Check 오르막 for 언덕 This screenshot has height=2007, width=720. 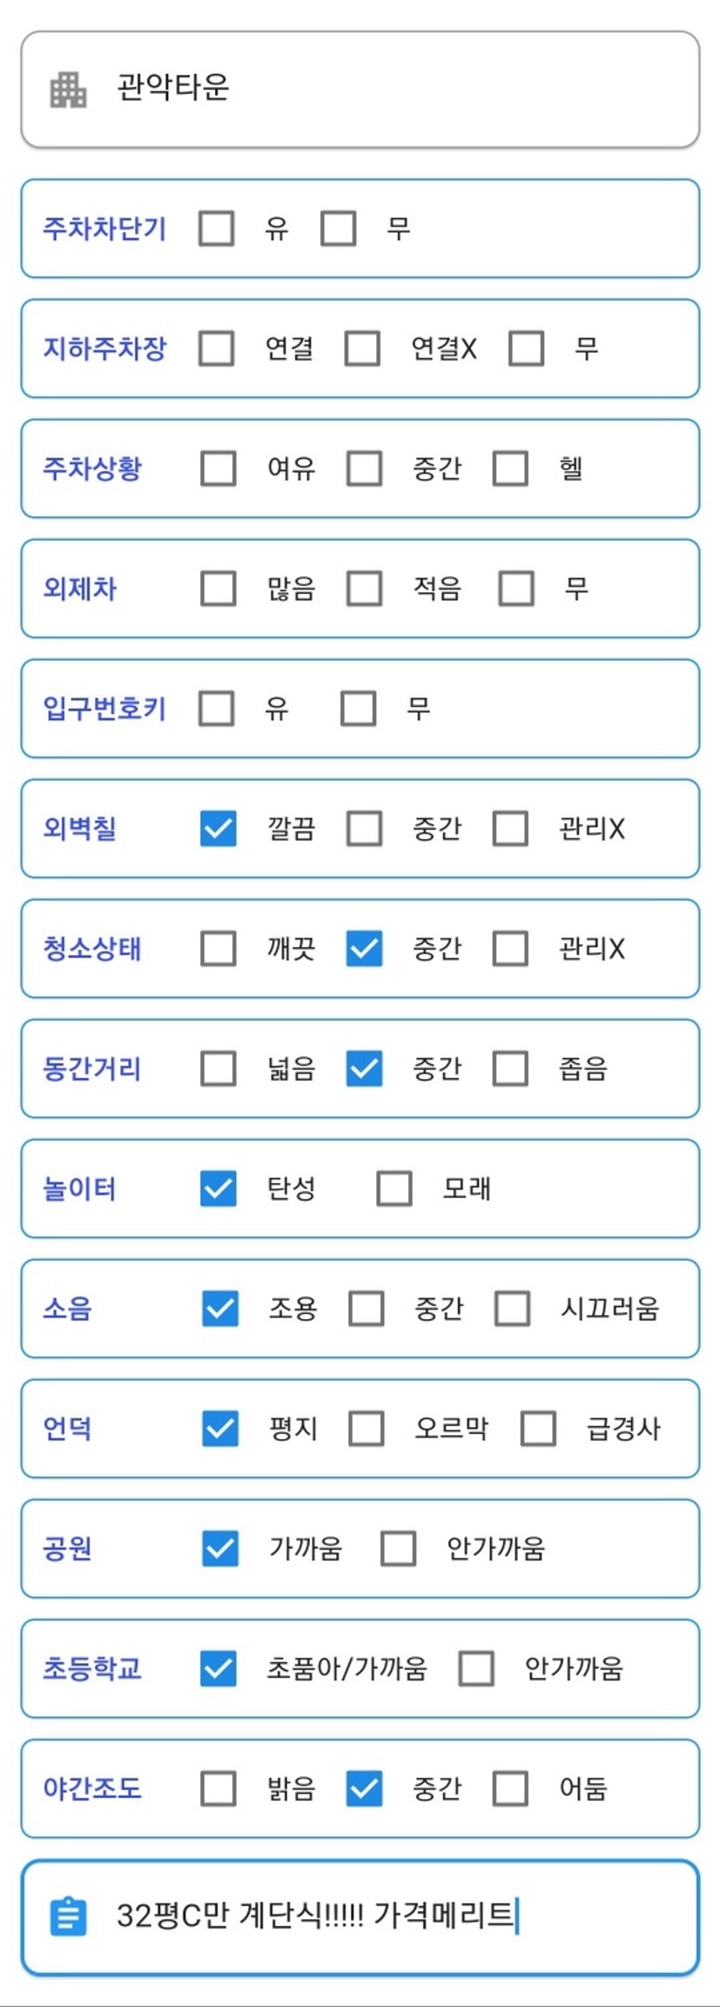coord(366,1428)
